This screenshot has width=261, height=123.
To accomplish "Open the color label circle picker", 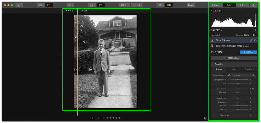I will (x=92, y=118).
